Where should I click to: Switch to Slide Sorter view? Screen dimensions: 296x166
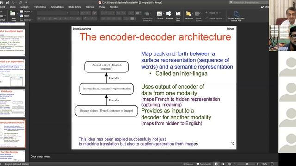(223, 164)
